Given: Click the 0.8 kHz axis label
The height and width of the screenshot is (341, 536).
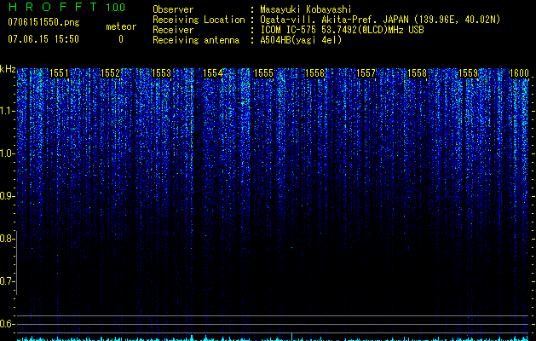Looking at the screenshot, I should tap(7, 239).
